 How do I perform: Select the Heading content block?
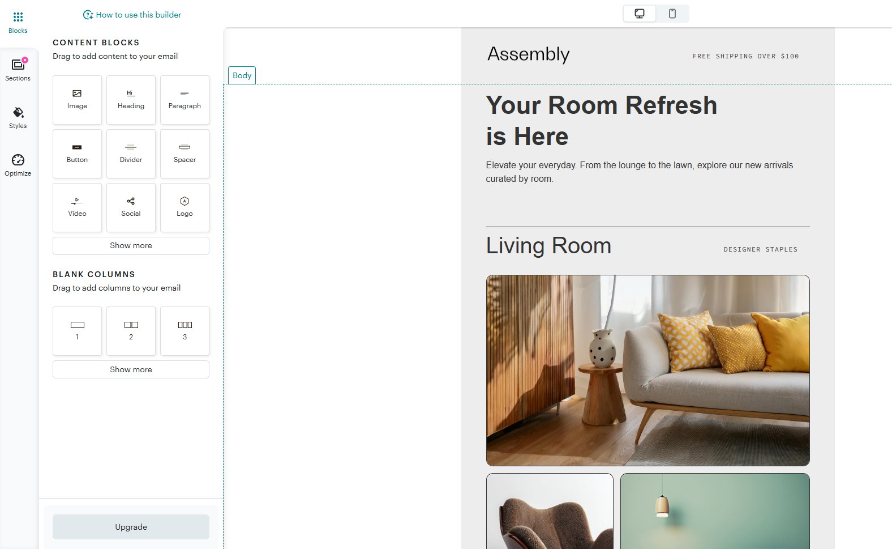click(x=131, y=100)
